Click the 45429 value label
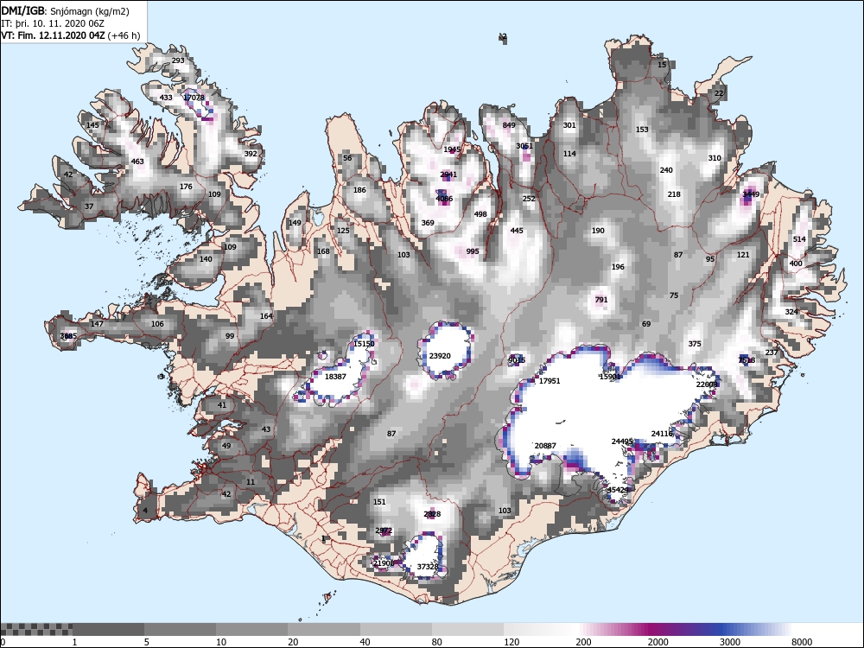864x648 pixels. (618, 490)
